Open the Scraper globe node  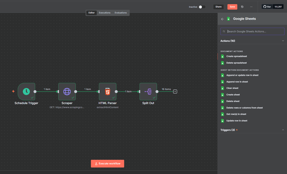click(67, 92)
